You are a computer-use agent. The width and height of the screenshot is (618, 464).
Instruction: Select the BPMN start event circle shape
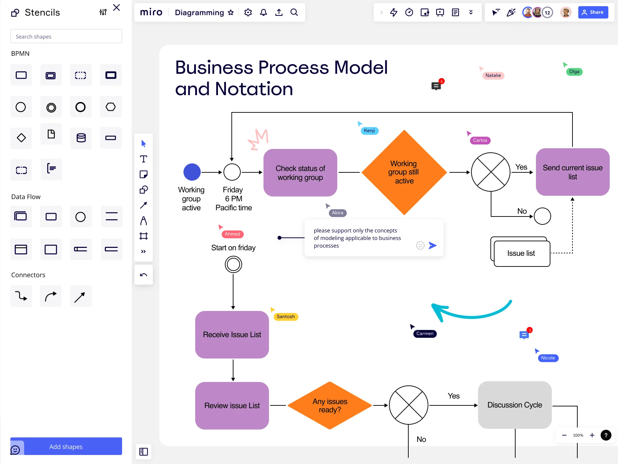point(21,107)
